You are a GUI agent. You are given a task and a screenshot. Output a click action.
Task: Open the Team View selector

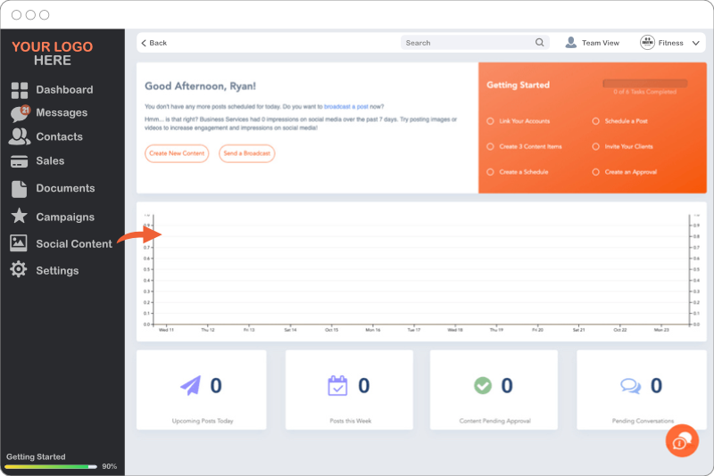coord(593,43)
